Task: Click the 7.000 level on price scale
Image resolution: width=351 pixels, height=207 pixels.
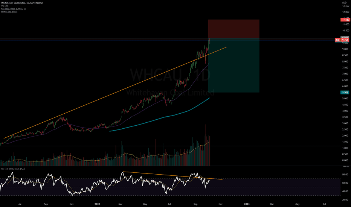Action: 345,74
